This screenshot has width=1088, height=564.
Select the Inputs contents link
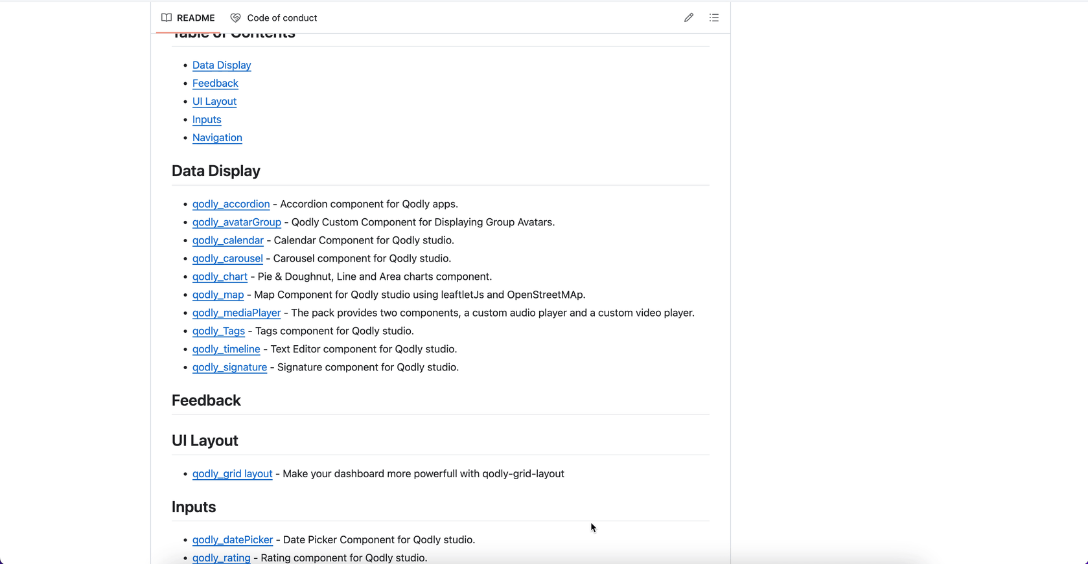click(x=207, y=120)
